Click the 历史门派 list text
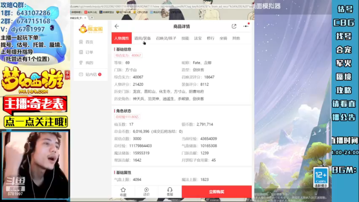 pyautogui.click(x=168, y=92)
